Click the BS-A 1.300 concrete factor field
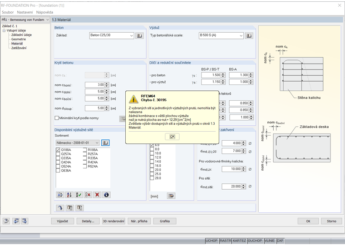Viewport: 345px width, 246px height. click(x=239, y=75)
